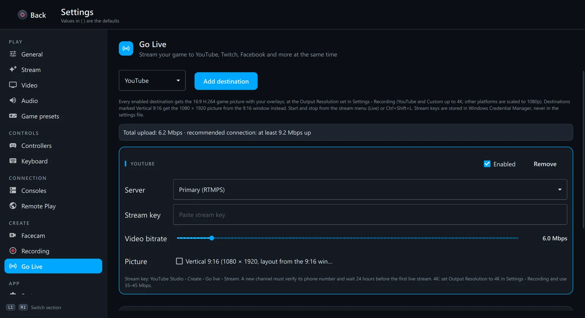The height and width of the screenshot is (318, 585).
Task: Click the Recording red dot icon
Action: point(13,251)
